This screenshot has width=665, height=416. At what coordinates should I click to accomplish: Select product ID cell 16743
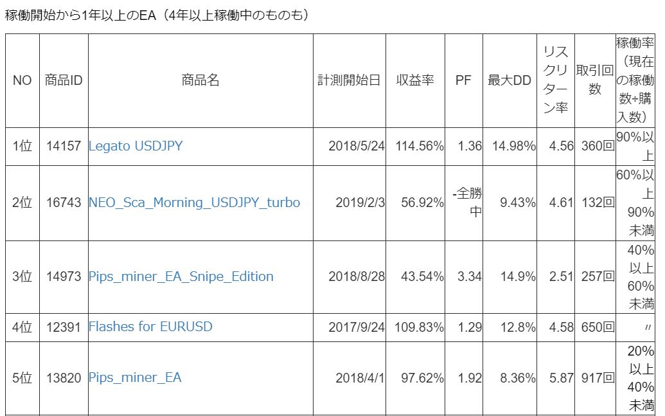tap(64, 203)
